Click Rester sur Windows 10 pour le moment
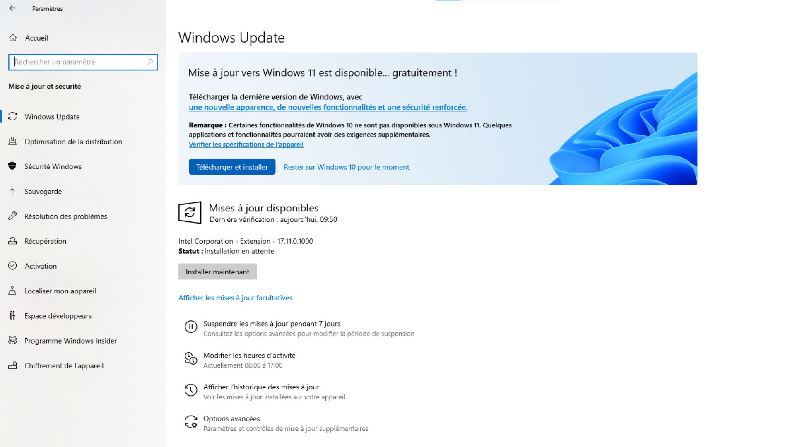The height and width of the screenshot is (447, 795). click(346, 166)
